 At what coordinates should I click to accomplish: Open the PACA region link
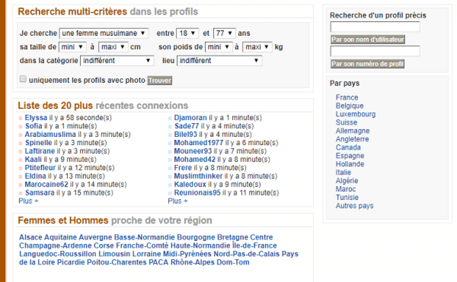158,262
